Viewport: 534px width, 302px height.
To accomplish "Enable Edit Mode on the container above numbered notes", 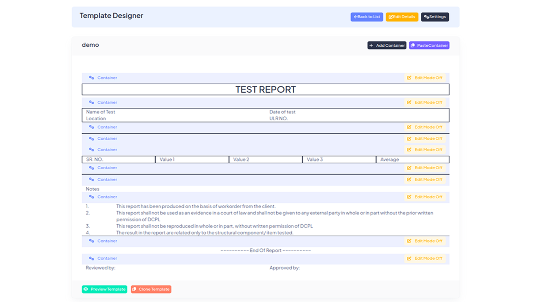I will point(425,197).
